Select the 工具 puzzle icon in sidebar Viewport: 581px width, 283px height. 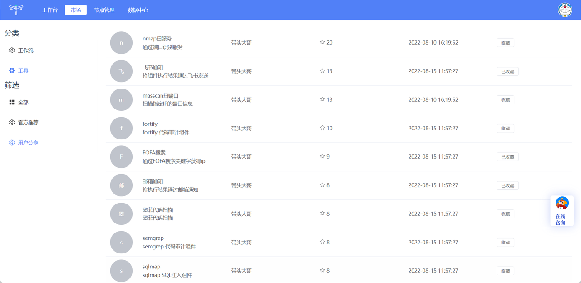click(x=12, y=71)
